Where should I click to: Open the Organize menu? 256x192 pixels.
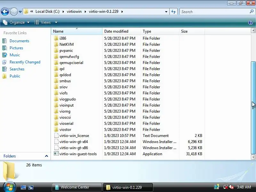(x=16, y=22)
